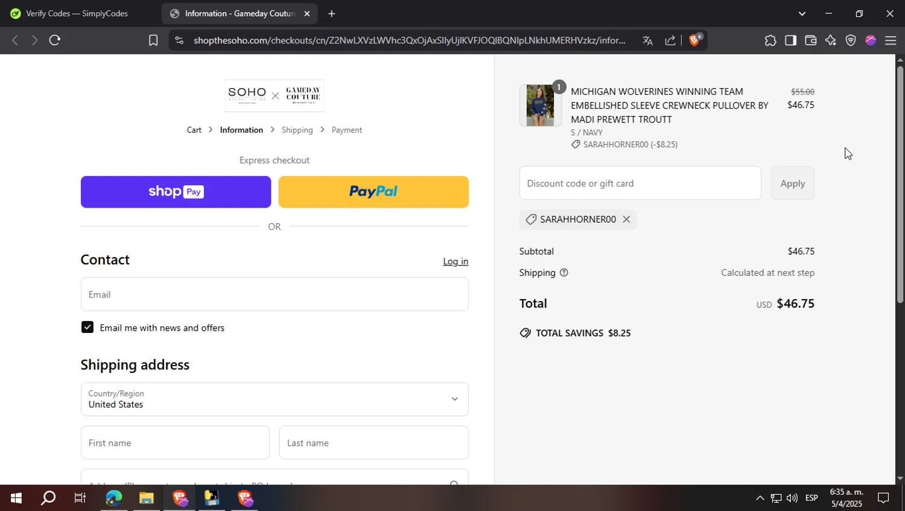Image resolution: width=905 pixels, height=511 pixels.
Task: Click the Michigan Wolverines pullover thumbnail
Action: click(x=540, y=106)
